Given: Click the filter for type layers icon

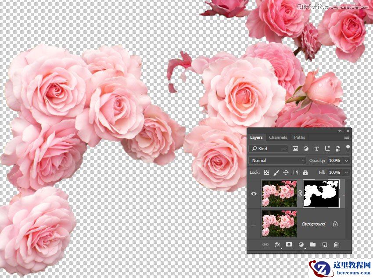Looking at the screenshot, I should tap(316, 149).
